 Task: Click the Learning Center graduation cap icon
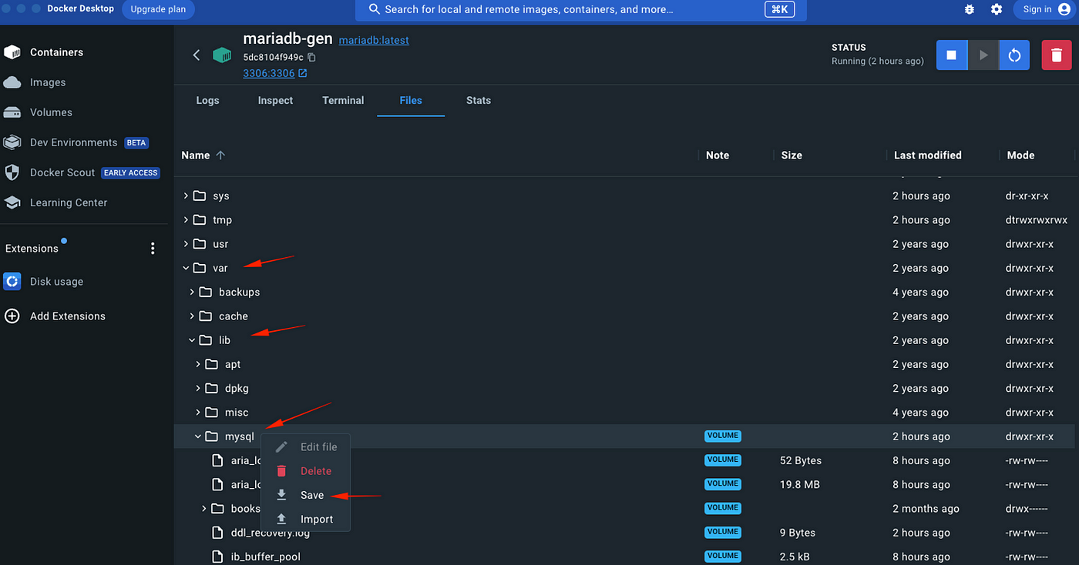(x=12, y=202)
